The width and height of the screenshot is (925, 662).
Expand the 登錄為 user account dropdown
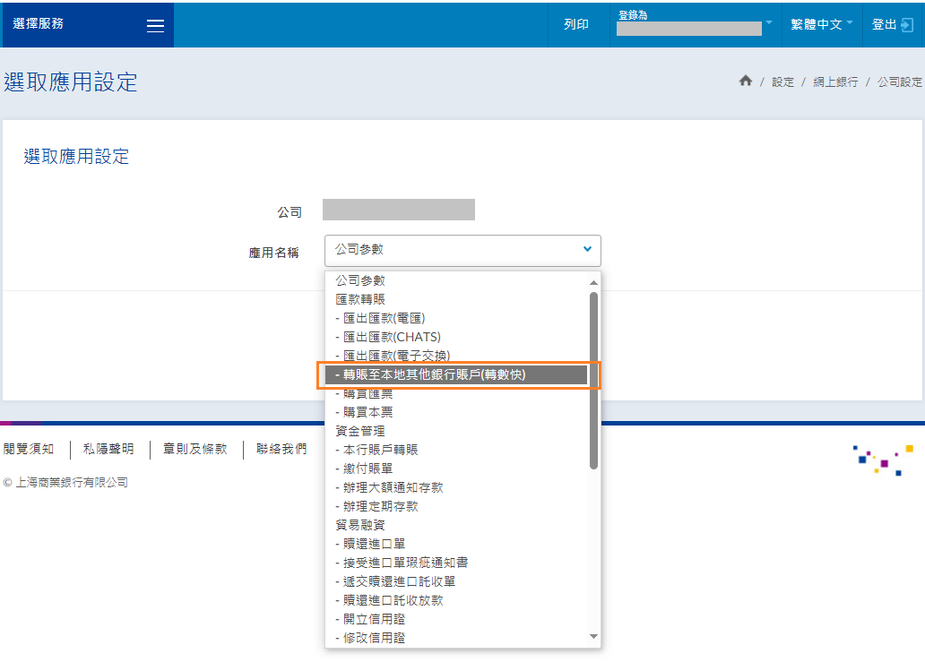coord(695,24)
